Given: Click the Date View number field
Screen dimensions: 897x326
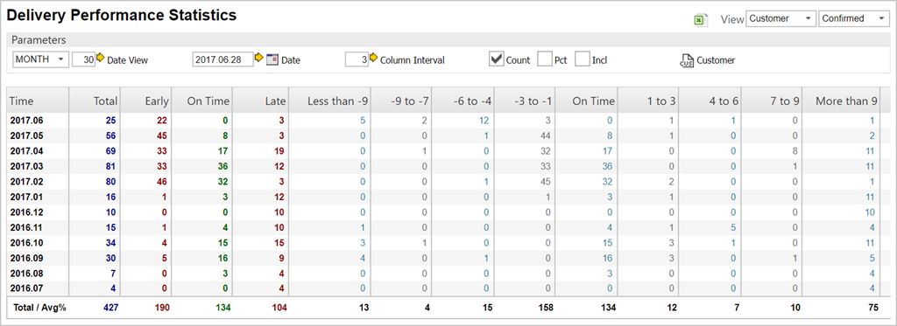Looking at the screenshot, I should (x=83, y=59).
